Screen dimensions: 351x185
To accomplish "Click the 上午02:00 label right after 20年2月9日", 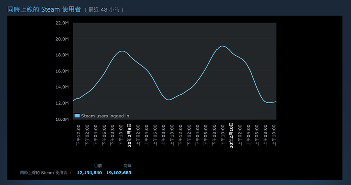I will tap(138, 135).
